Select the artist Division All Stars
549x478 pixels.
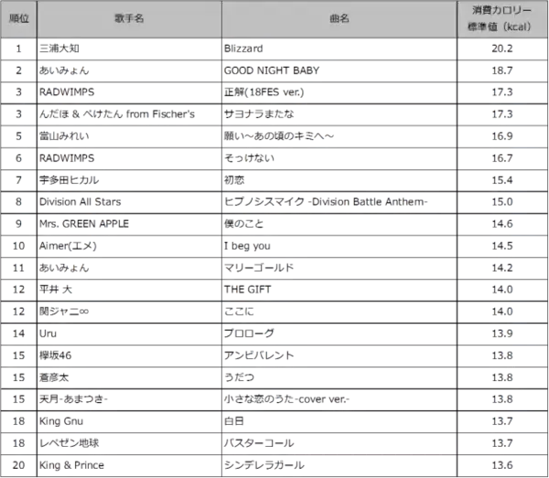tap(81, 202)
